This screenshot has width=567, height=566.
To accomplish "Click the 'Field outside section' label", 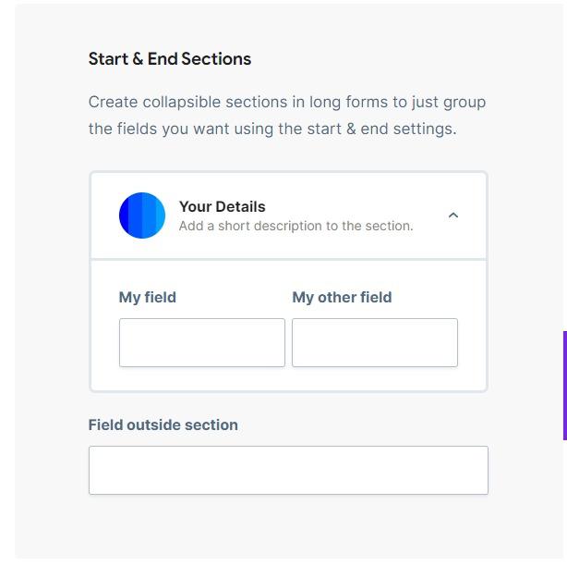I will [163, 424].
